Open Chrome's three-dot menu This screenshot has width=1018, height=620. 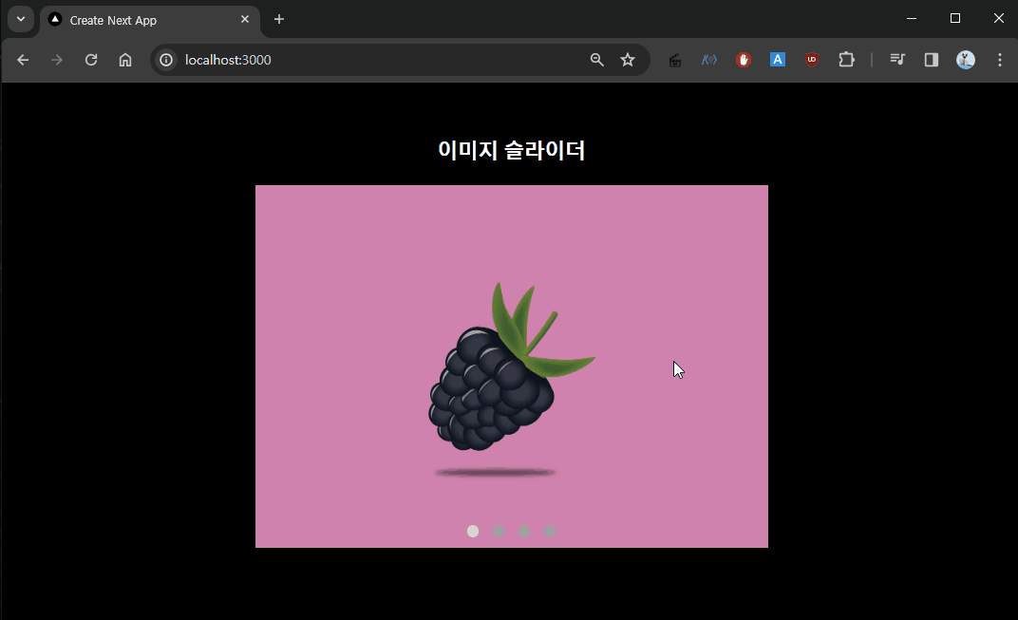pos(999,60)
